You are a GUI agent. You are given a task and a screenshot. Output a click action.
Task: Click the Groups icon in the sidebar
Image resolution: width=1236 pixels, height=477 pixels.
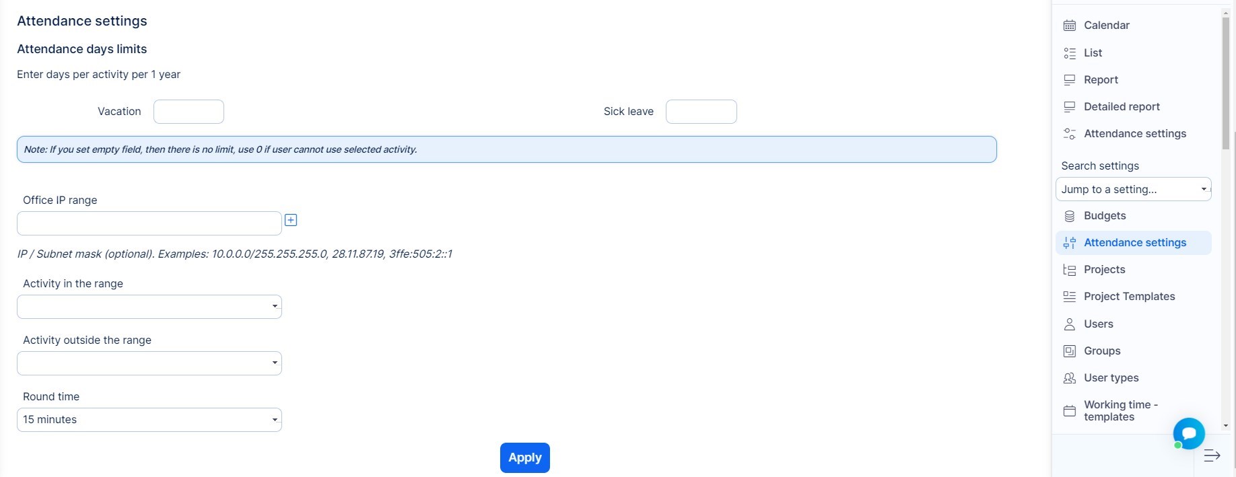coord(1069,351)
